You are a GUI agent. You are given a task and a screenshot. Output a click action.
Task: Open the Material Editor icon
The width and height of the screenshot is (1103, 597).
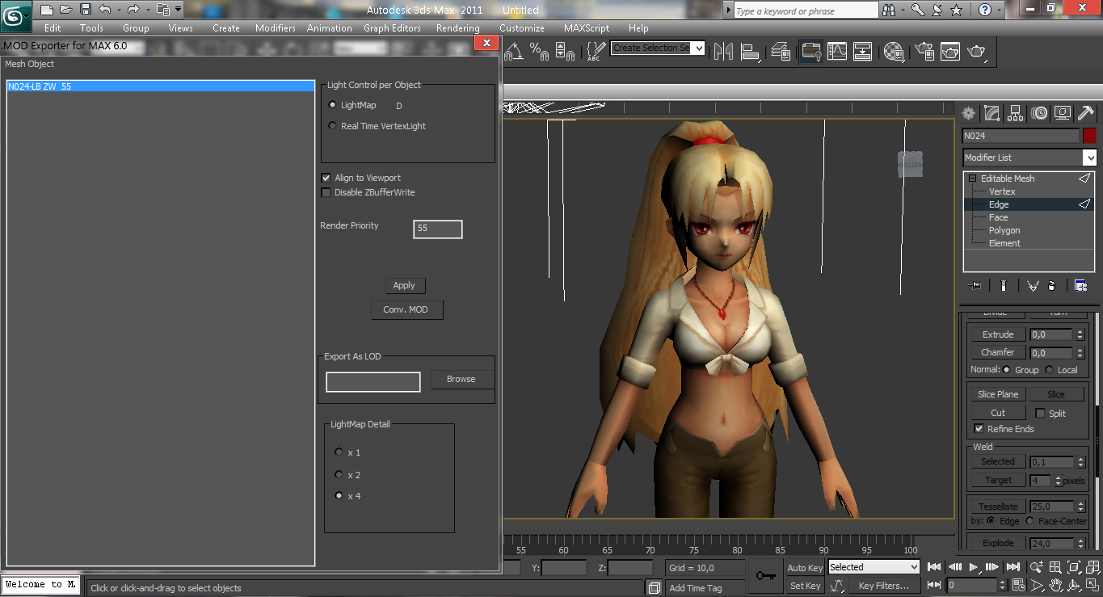(894, 52)
